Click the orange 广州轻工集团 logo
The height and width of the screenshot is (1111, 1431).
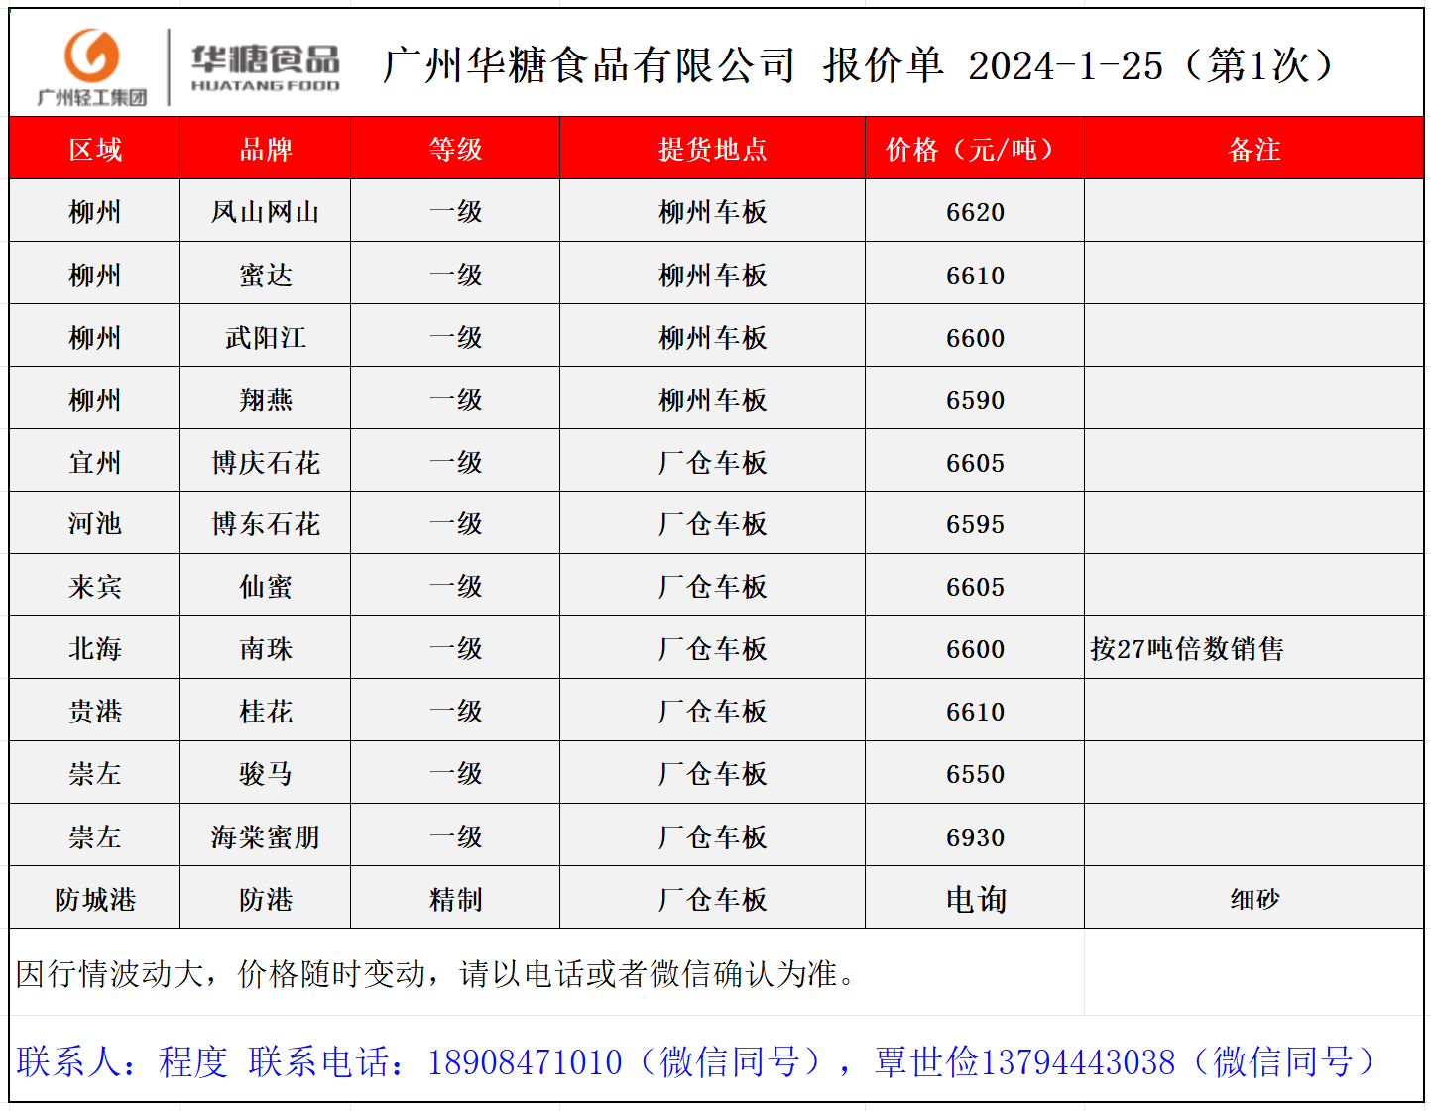[91, 65]
